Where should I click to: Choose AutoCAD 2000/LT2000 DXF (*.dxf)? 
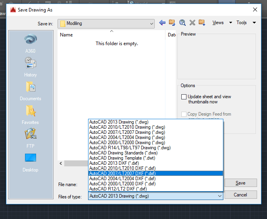click(x=156, y=184)
